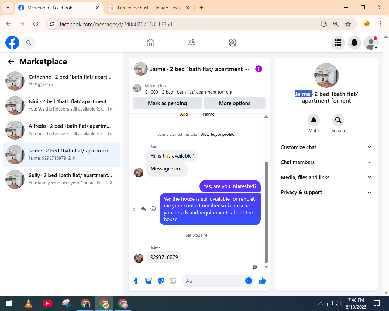Click 'Yes, are you interested?' message
Image resolution: width=389 pixels, height=311 pixels.
230,186
